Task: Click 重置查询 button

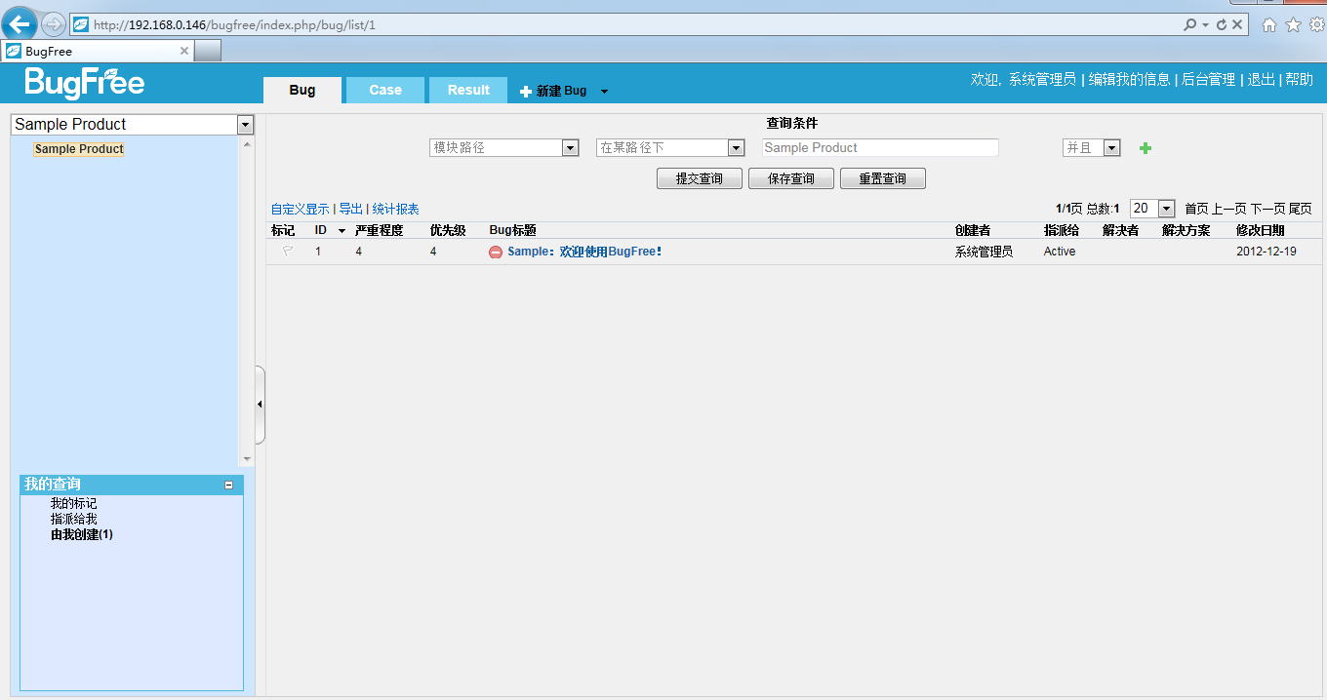Action: tap(883, 179)
